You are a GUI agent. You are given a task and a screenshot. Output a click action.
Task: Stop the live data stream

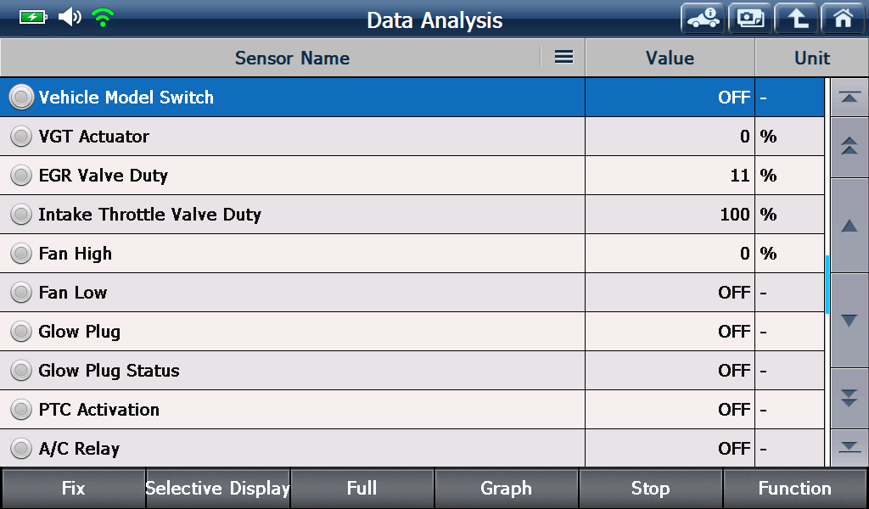[x=650, y=488]
